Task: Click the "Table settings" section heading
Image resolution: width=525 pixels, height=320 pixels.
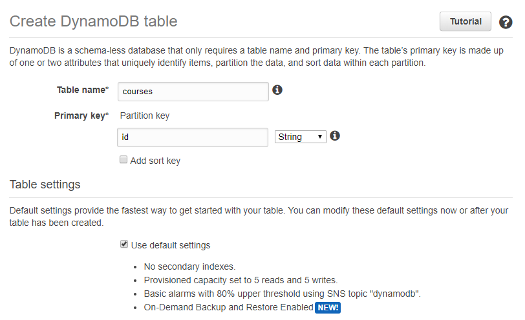Action: (45, 185)
